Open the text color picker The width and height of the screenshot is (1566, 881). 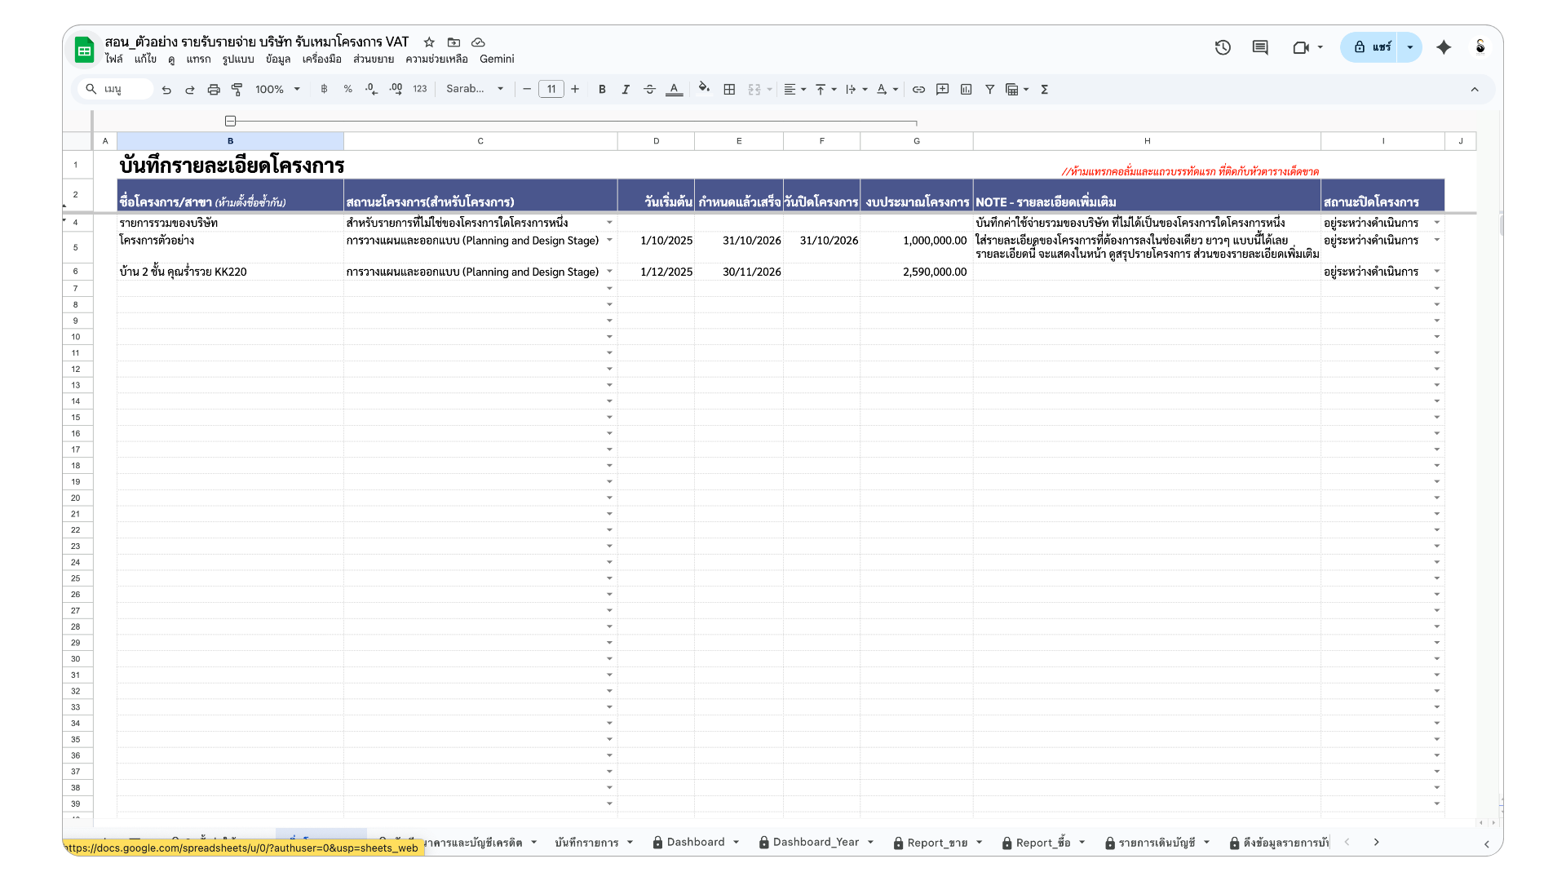674,90
